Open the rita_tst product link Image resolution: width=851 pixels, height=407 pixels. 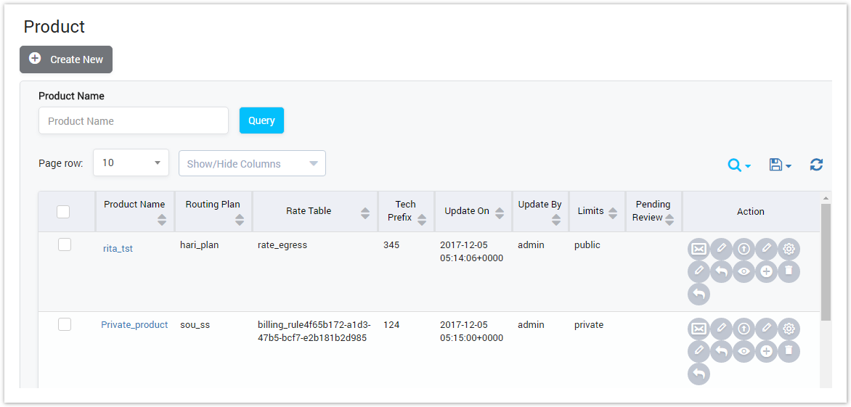coord(118,249)
